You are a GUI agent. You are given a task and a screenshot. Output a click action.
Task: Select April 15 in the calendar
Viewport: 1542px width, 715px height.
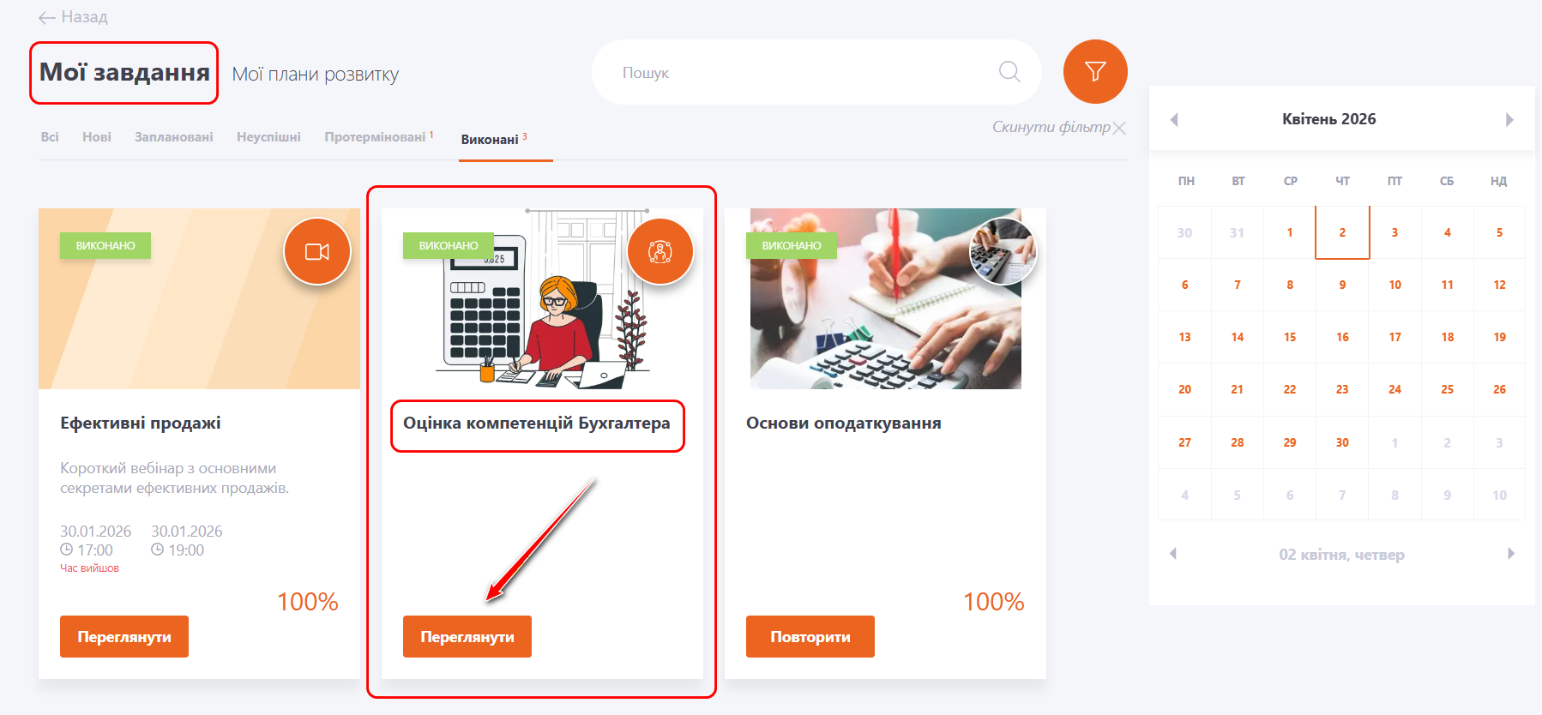point(1290,337)
